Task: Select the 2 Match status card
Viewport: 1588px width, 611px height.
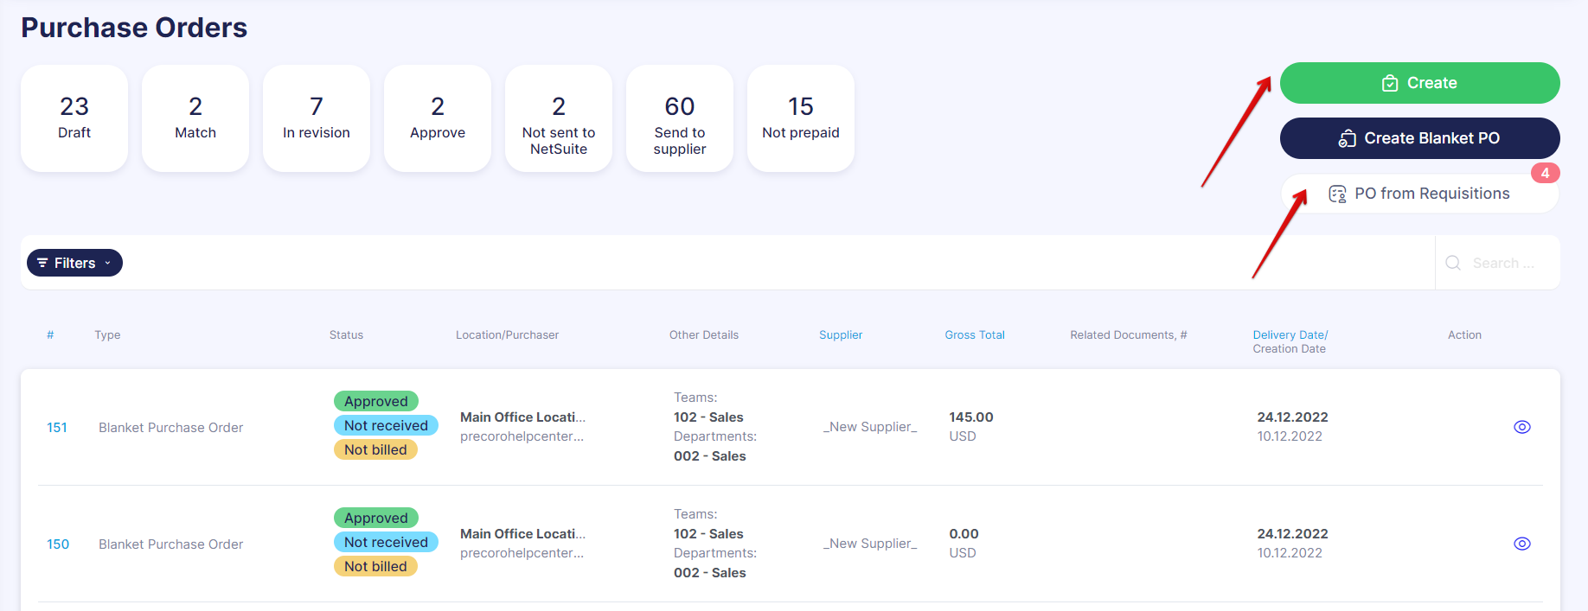Action: 195,118
